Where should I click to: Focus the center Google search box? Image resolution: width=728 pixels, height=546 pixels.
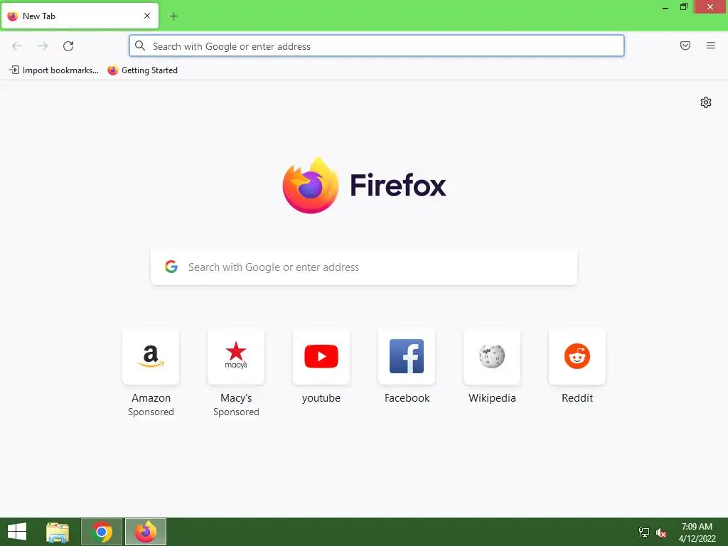[364, 267]
